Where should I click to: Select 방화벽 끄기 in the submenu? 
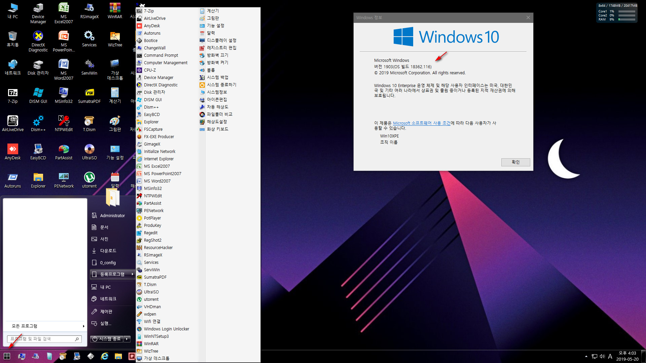point(229,55)
